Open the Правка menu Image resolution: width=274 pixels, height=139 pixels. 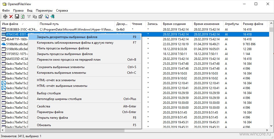[x=18, y=11]
